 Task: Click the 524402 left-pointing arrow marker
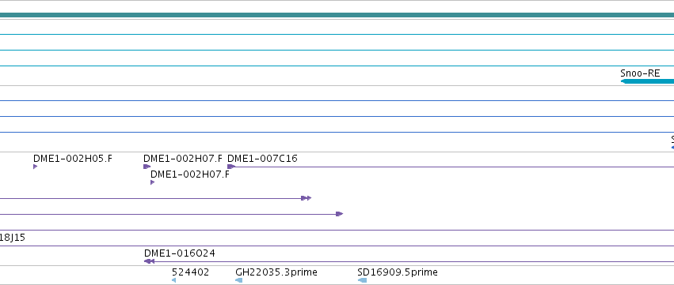pyautogui.click(x=173, y=280)
